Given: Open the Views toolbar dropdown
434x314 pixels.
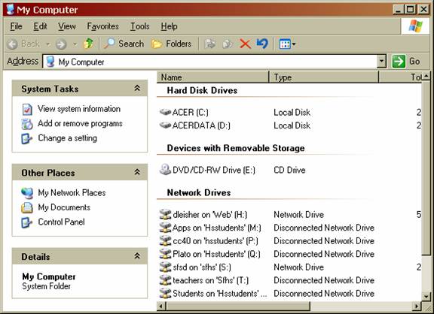Looking at the screenshot, I should click(x=287, y=44).
